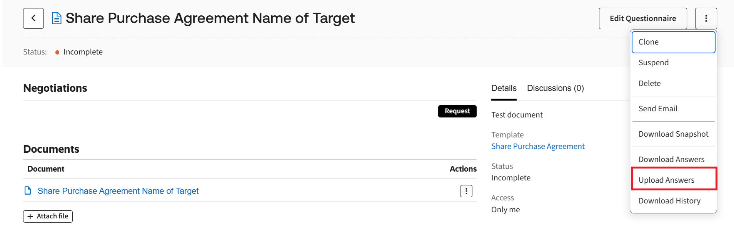Image resolution: width=734 pixels, height=233 pixels.
Task: Select Send Email menu option
Action: pyautogui.click(x=658, y=109)
